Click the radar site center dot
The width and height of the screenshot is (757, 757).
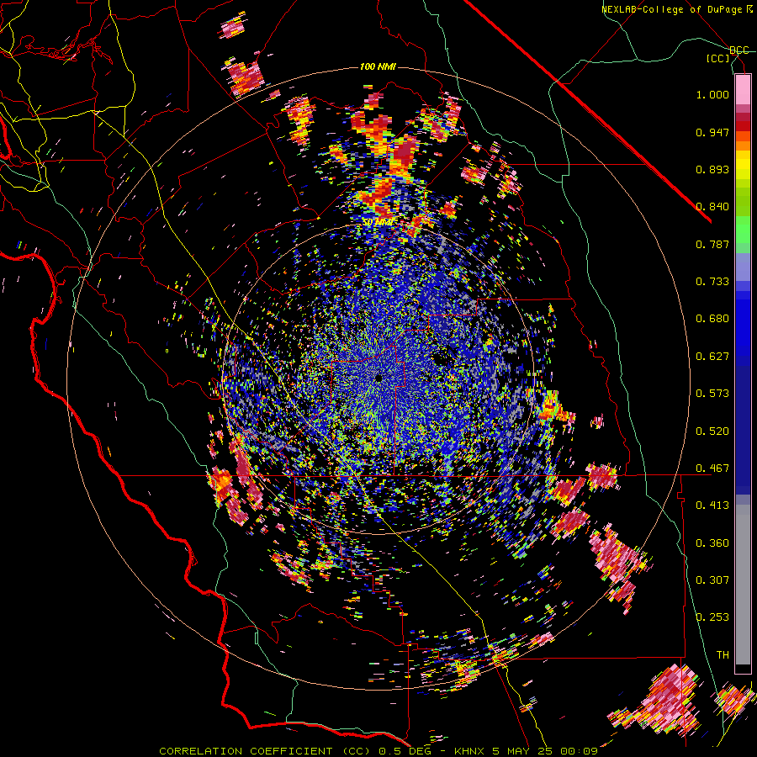378,378
